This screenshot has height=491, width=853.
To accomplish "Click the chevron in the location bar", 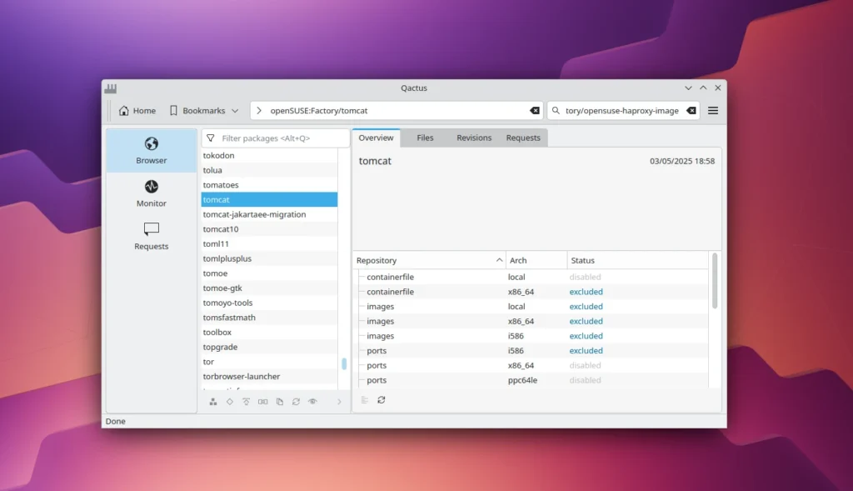I will click(x=259, y=111).
